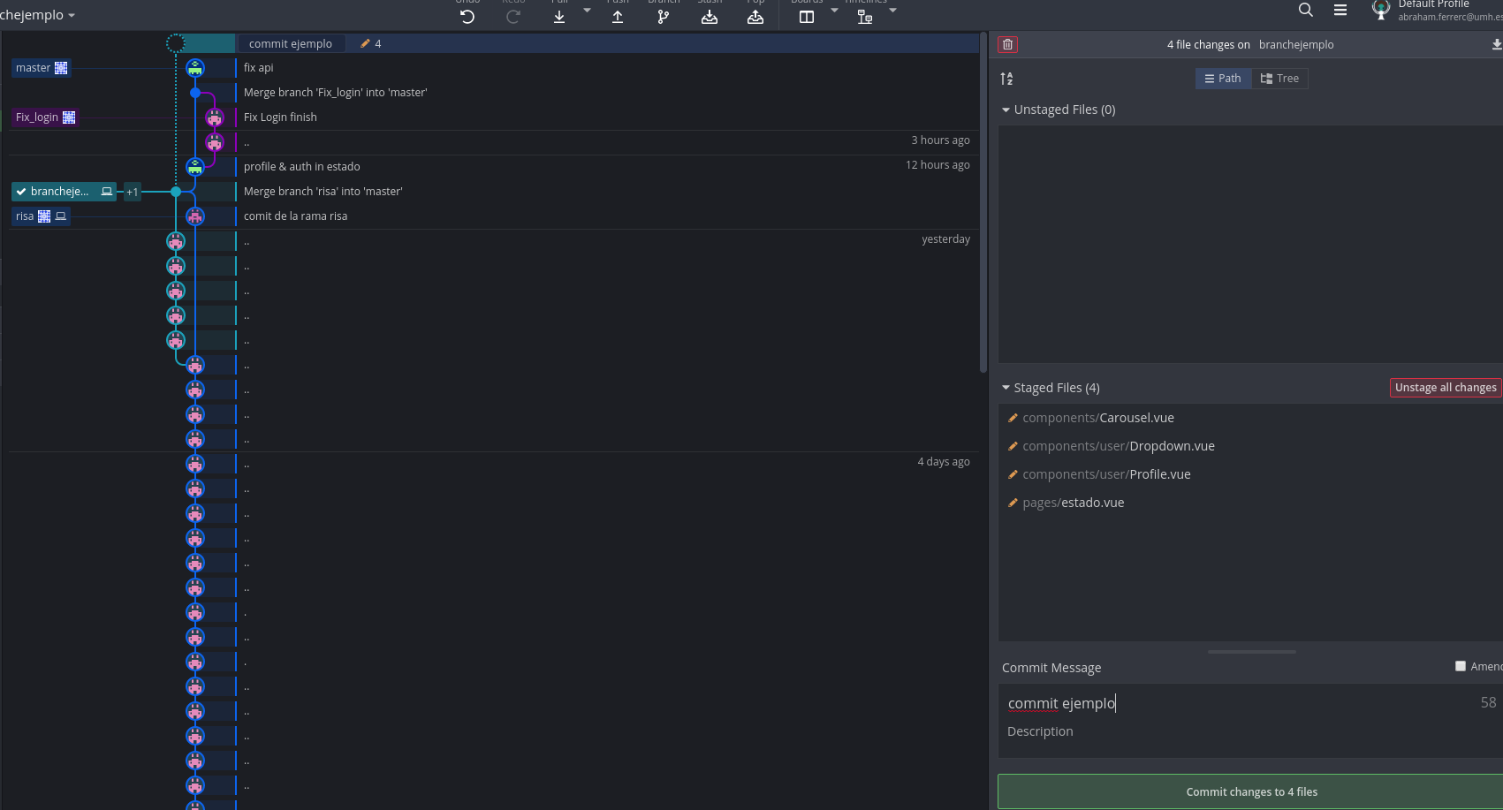Screen dimensions: 1503x810
Task: Switch file view to Tree
Action: tap(1279, 79)
